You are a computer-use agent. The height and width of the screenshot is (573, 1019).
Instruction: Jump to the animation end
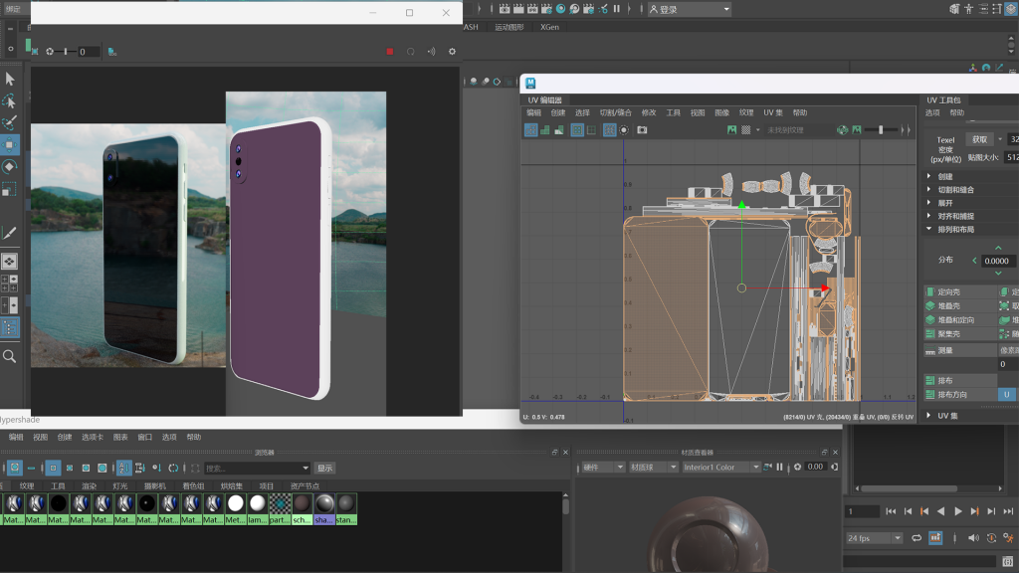[x=1008, y=511]
